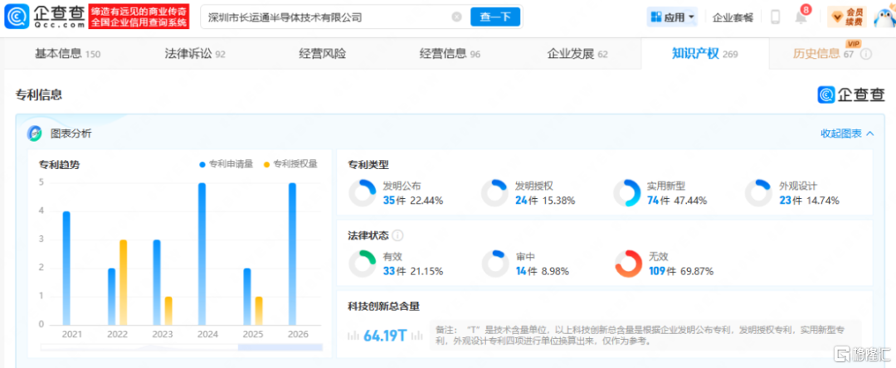Click the 审中 status donut chart

[494, 264]
